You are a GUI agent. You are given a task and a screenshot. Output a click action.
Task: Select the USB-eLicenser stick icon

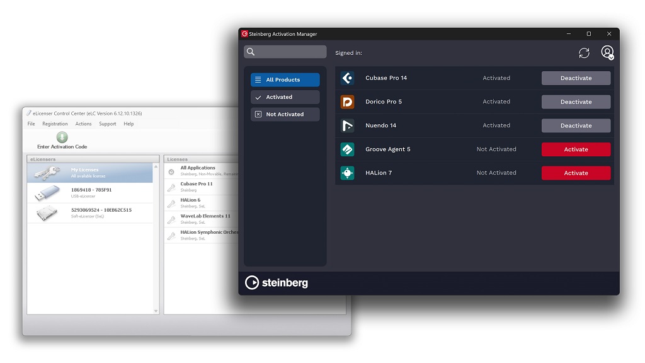pos(47,193)
